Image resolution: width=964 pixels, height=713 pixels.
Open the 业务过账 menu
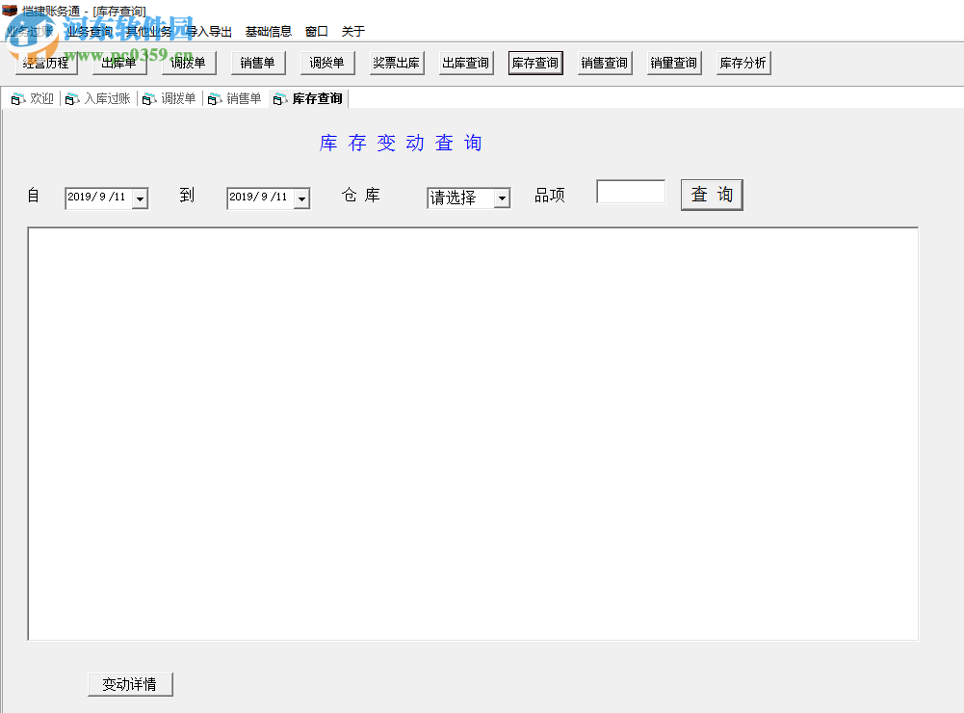click(x=30, y=32)
